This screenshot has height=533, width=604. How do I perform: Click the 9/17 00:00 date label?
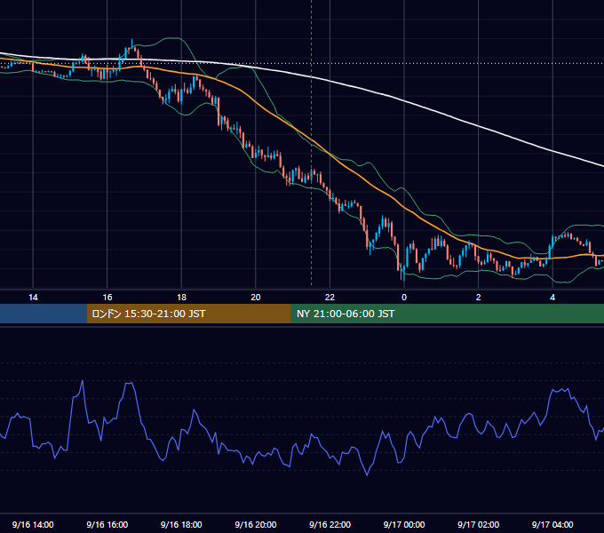[x=404, y=524]
